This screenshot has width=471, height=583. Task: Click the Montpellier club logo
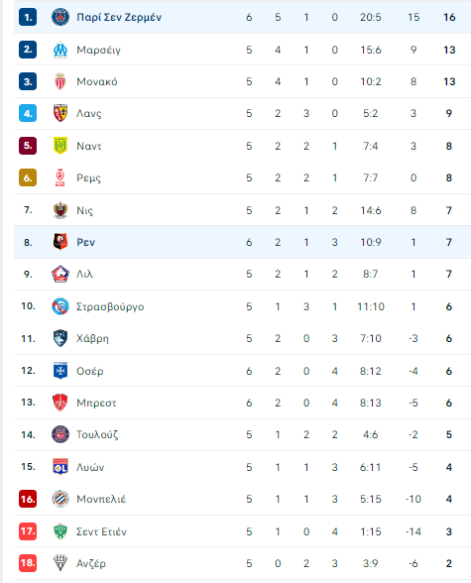pyautogui.click(x=60, y=499)
